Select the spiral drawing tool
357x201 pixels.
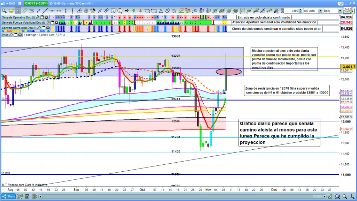pyautogui.click(x=235, y=10)
